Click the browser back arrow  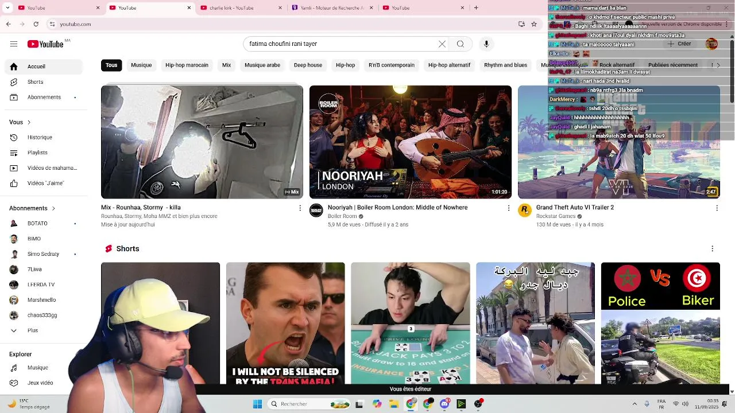click(x=8, y=24)
